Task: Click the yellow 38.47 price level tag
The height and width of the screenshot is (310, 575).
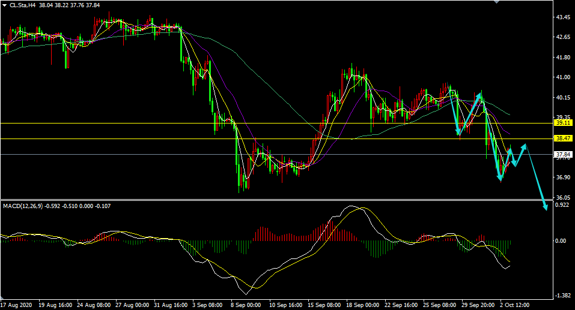Action: 563,138
